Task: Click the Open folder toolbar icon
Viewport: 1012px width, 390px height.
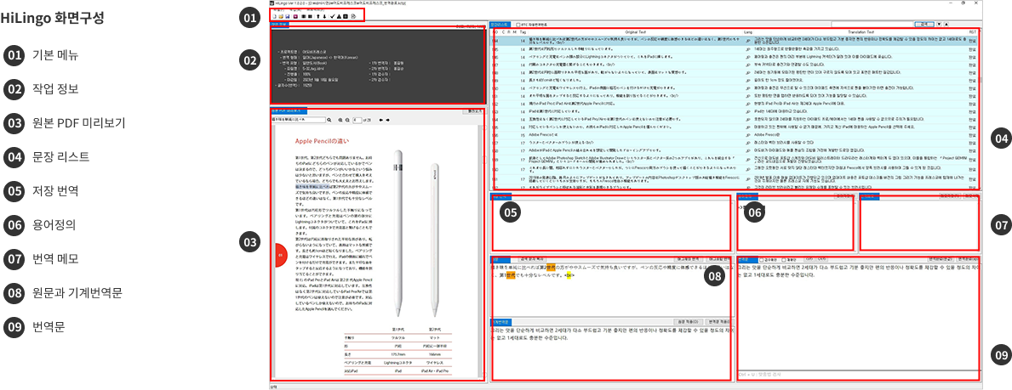Action: [x=281, y=16]
